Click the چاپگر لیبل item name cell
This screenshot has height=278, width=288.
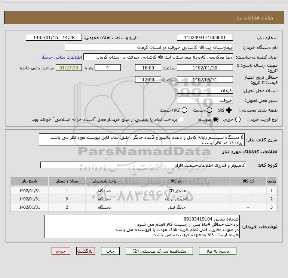176,207
